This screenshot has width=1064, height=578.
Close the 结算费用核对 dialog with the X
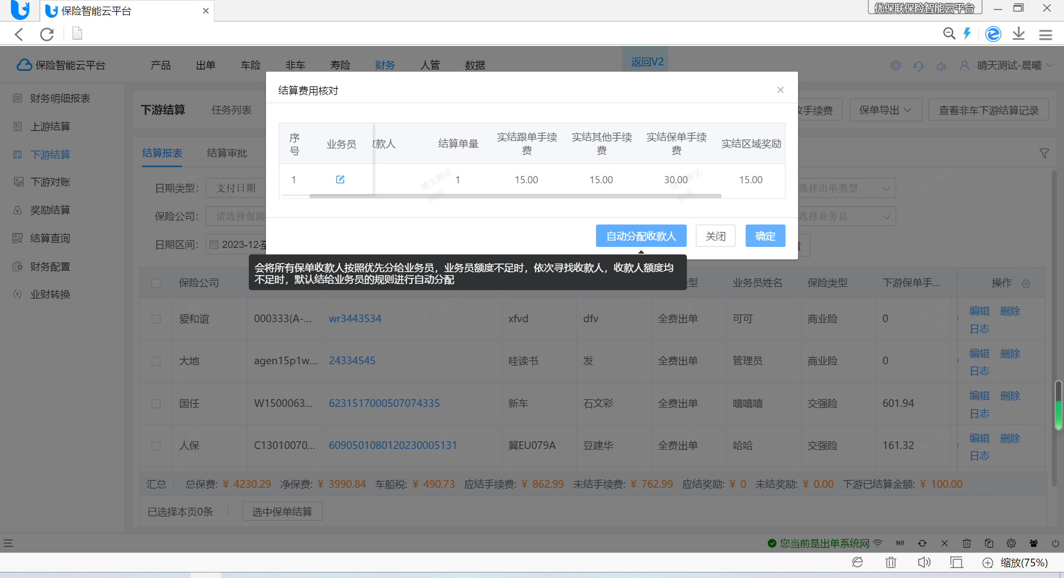[780, 90]
